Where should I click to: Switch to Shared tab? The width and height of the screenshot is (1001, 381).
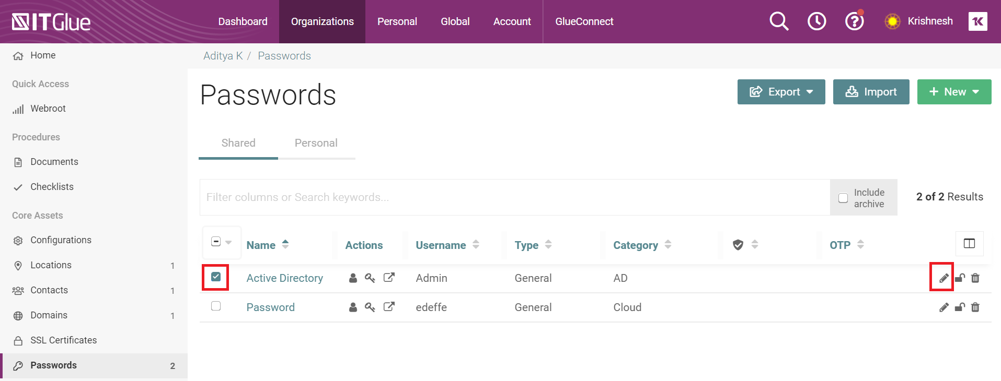[238, 143]
